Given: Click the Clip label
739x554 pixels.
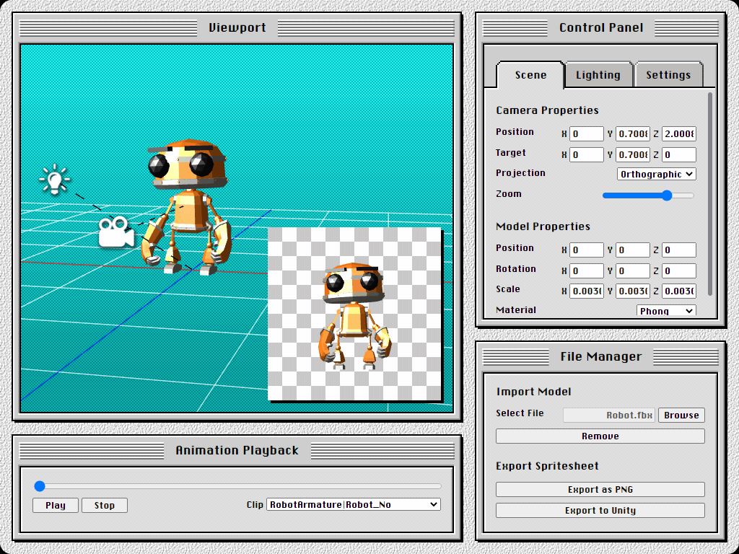Looking at the screenshot, I should pyautogui.click(x=255, y=504).
